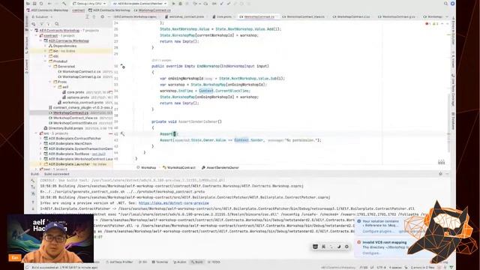The width and height of the screenshot is (480, 270).
Task: Select WorkshopContract_View.cs in solution tree
Action: (x=75, y=118)
